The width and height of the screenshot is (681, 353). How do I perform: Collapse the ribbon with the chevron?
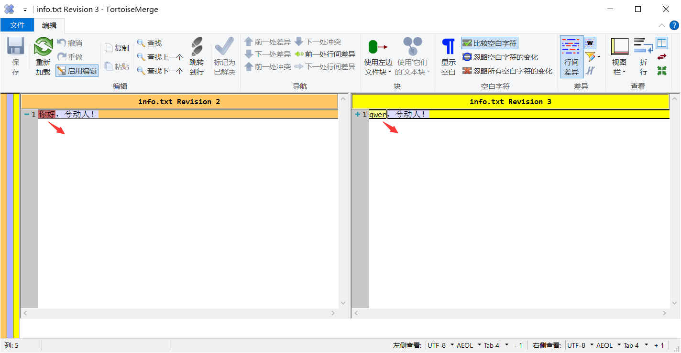click(x=662, y=25)
